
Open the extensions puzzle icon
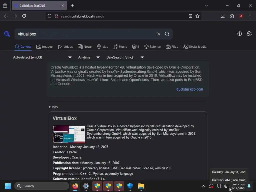[x=232, y=16]
